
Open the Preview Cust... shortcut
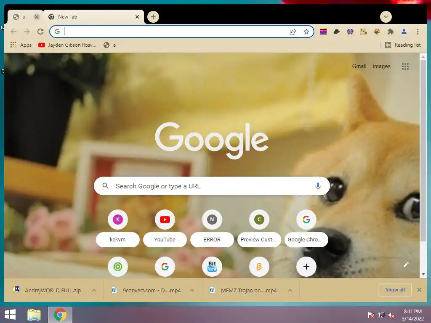259,228
